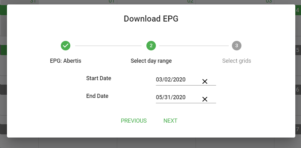Click the step 2 circle icon
The height and width of the screenshot is (148, 301).
click(x=151, y=46)
